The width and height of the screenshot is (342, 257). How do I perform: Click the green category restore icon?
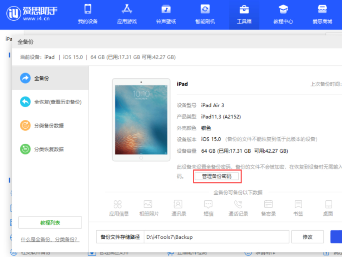coord(25,149)
